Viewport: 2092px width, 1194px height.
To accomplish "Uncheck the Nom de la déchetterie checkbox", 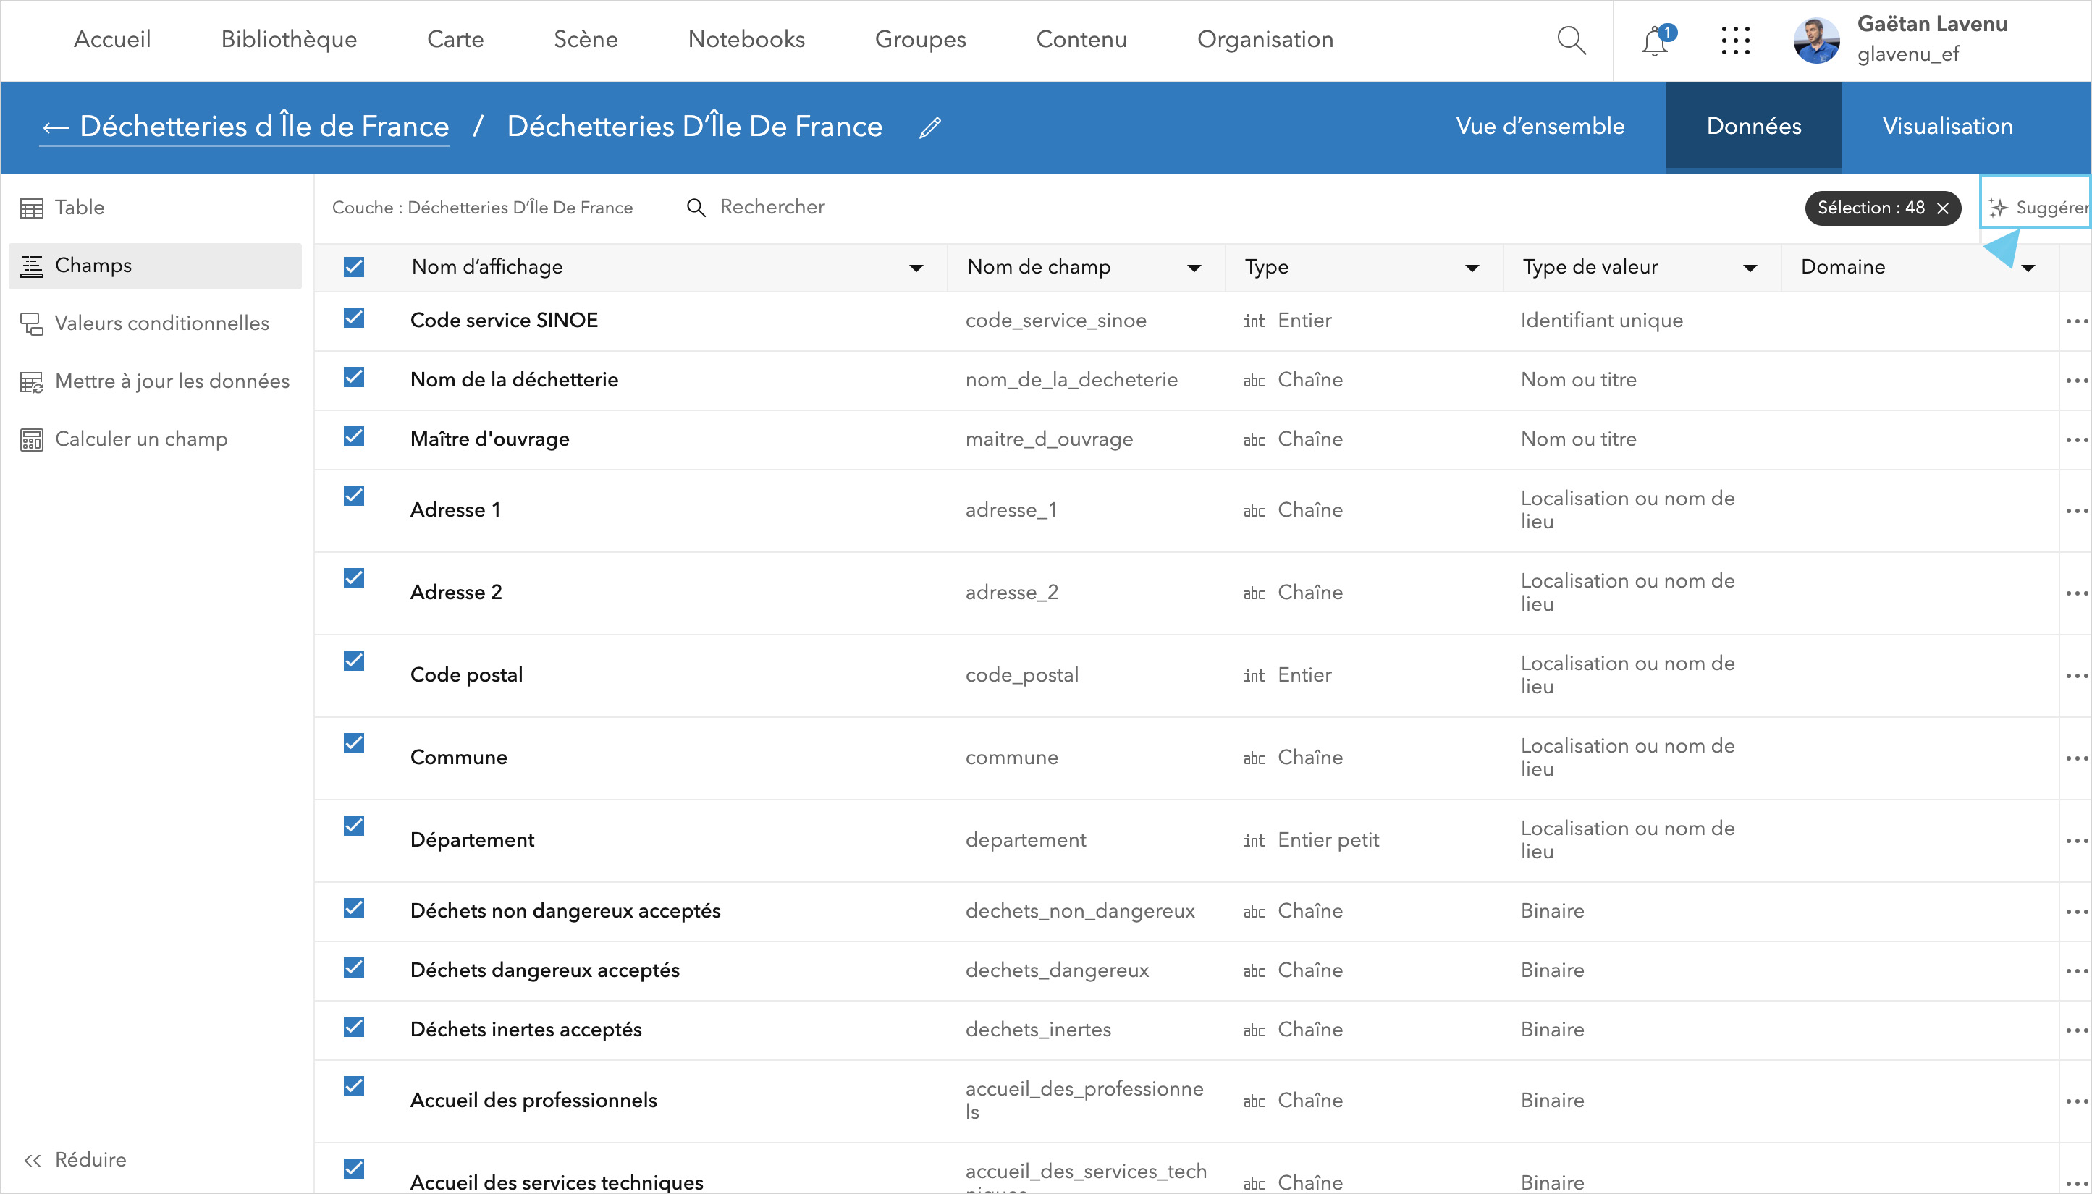I will point(353,376).
